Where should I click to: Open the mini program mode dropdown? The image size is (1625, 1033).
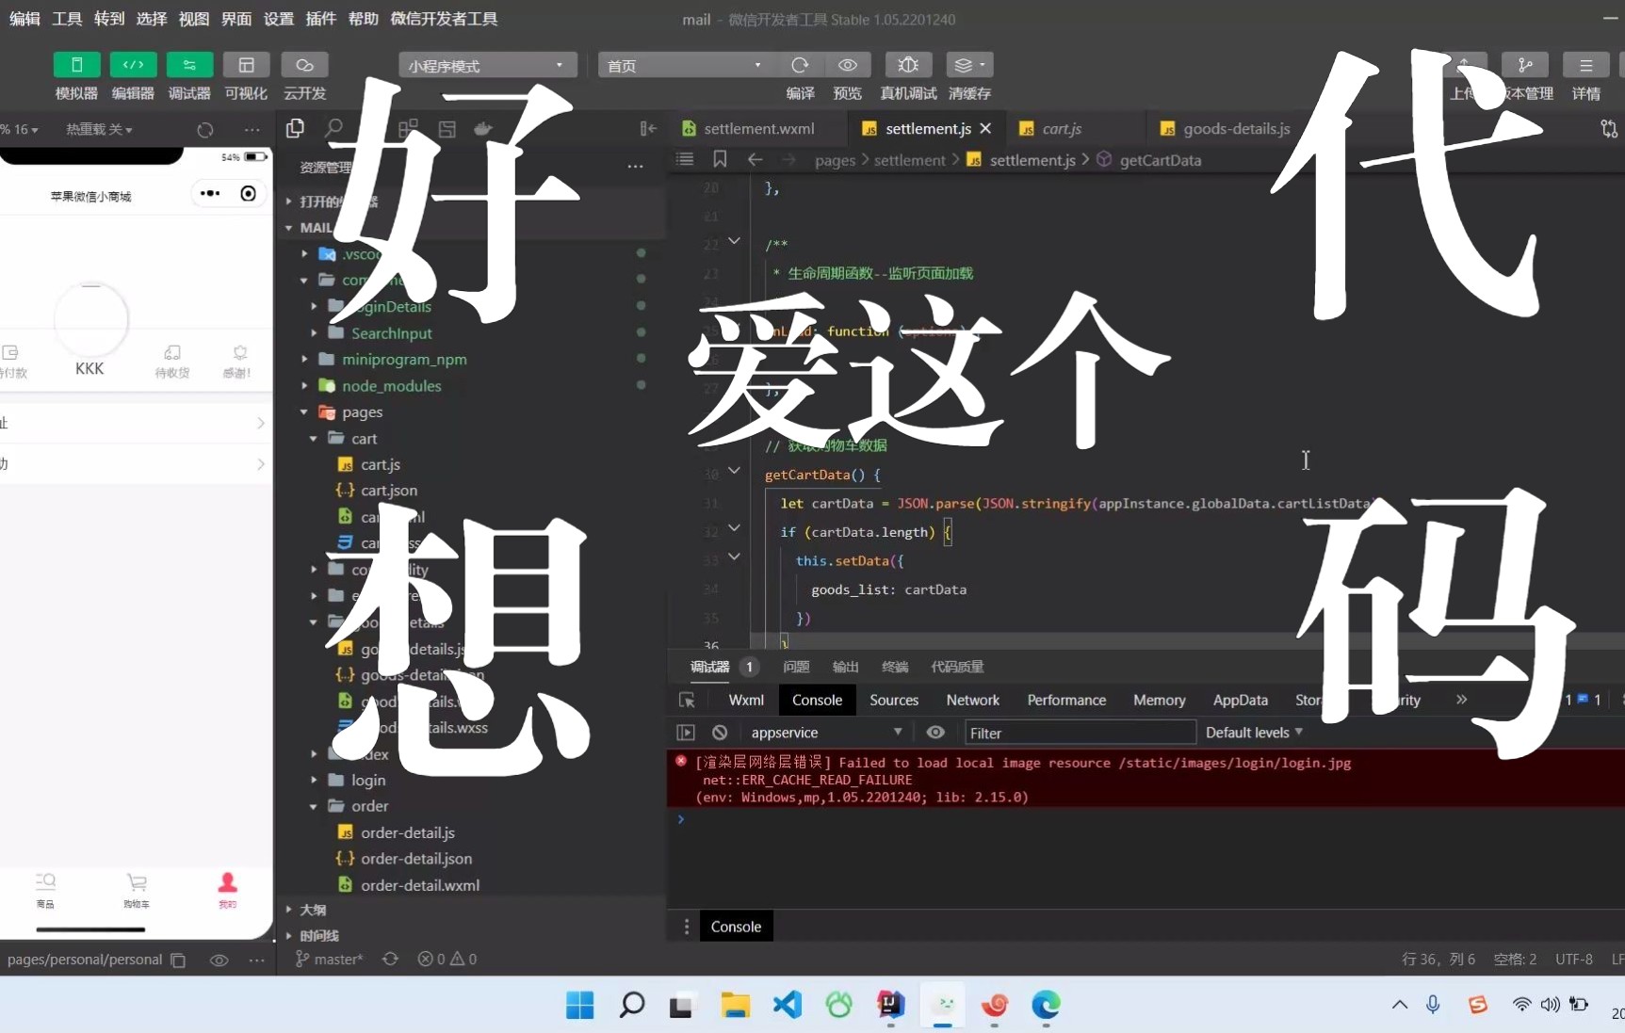(x=487, y=65)
